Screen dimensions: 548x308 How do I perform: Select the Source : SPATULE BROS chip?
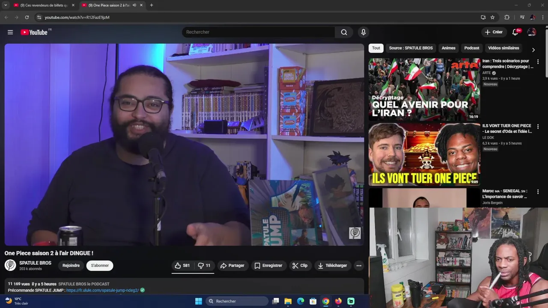point(411,48)
